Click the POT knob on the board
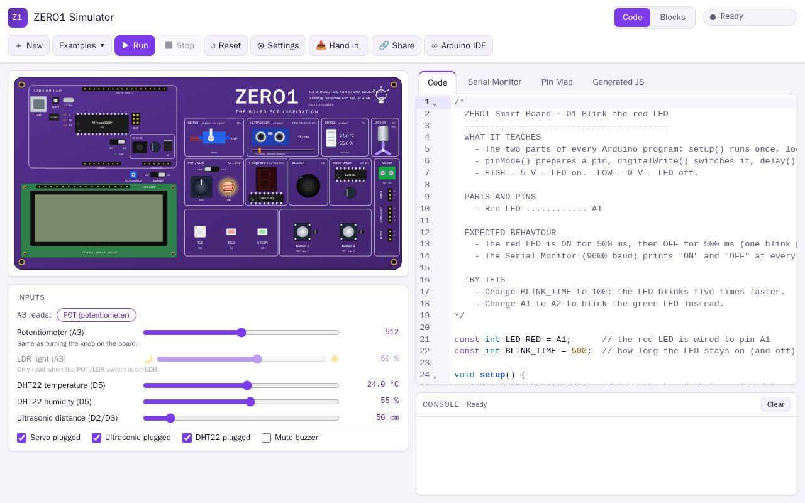 coord(201,186)
